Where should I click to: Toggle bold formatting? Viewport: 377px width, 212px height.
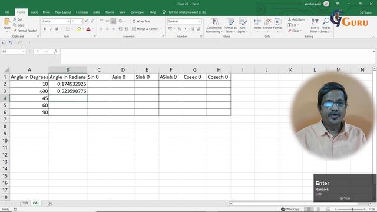(45, 29)
